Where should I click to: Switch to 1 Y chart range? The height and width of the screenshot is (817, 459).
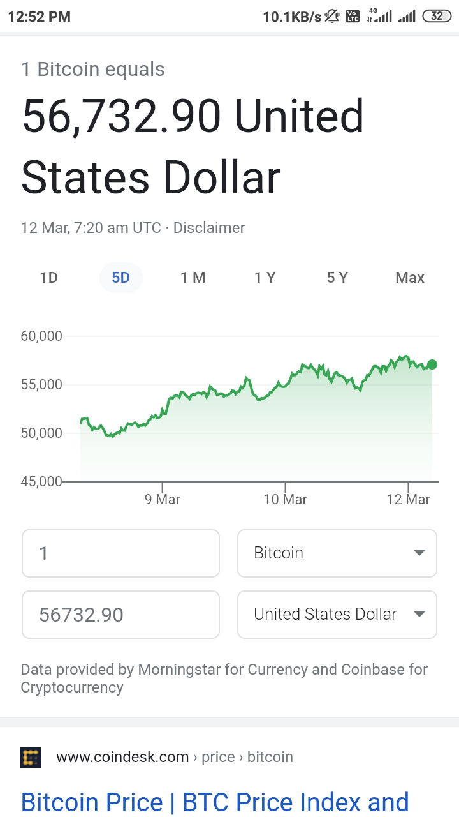[x=265, y=278]
